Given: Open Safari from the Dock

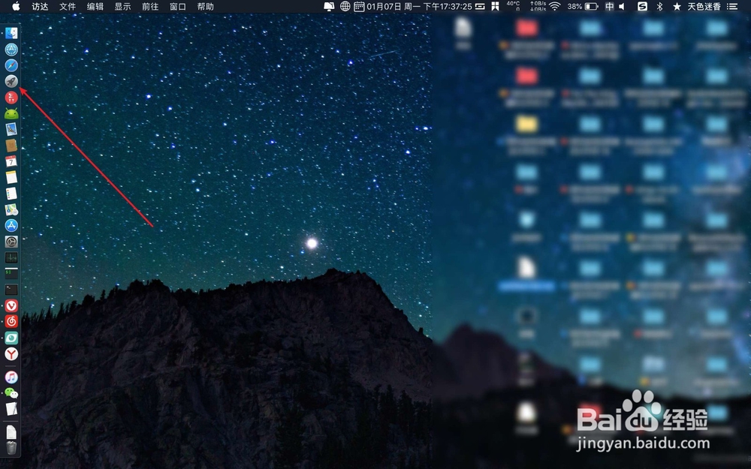Looking at the screenshot, I should coord(11,65).
